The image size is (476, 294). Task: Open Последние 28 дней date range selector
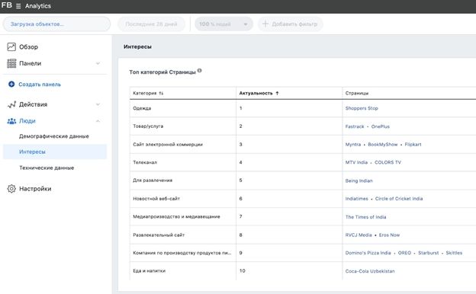point(151,24)
